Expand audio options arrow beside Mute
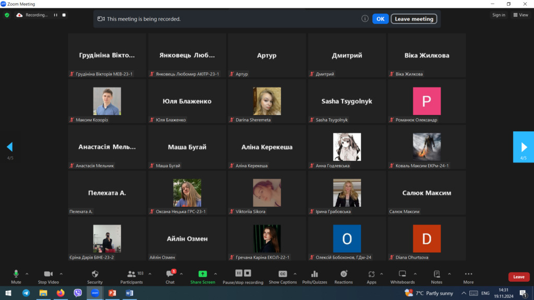This screenshot has height=300, width=534. 27,273
